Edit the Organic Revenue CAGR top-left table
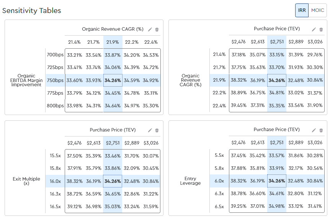Screen dimensions: 330x217 [x=150, y=30]
